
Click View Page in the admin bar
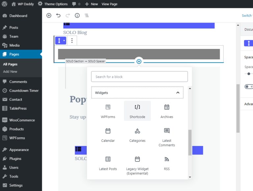pyautogui.click(x=109, y=4)
